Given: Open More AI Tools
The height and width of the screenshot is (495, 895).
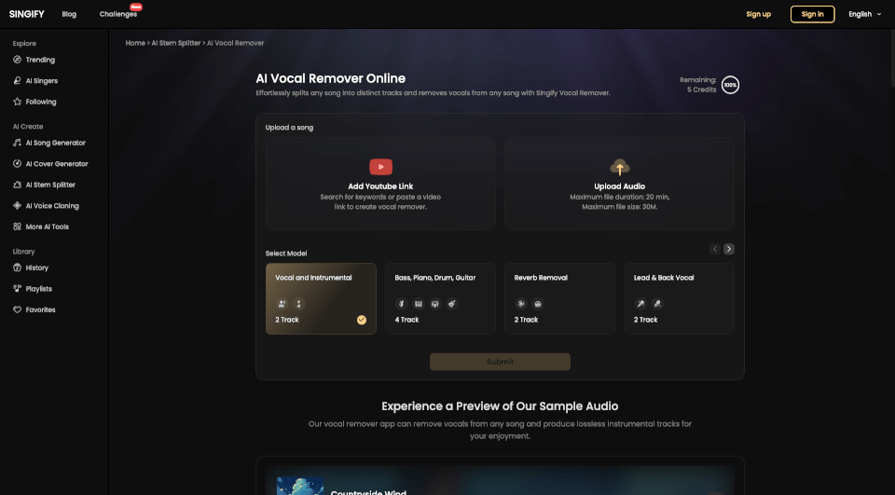Looking at the screenshot, I should 48,227.
